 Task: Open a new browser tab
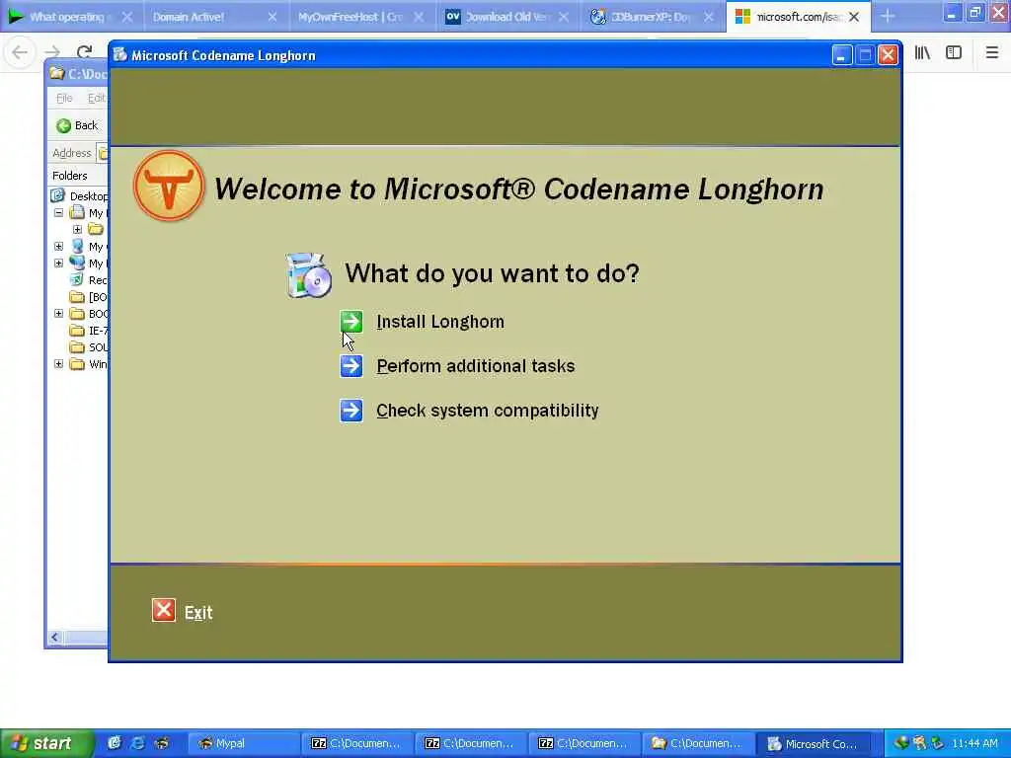pyautogui.click(x=888, y=17)
